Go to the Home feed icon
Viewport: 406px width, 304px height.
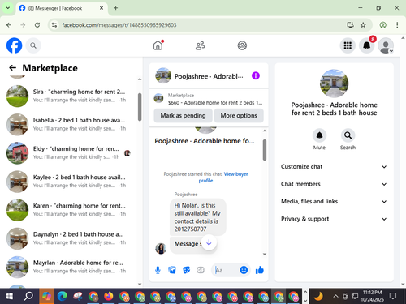(158, 45)
